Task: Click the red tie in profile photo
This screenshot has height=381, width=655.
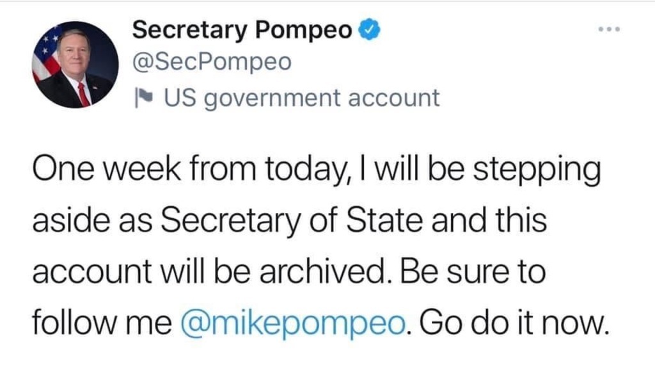Action: tap(83, 93)
